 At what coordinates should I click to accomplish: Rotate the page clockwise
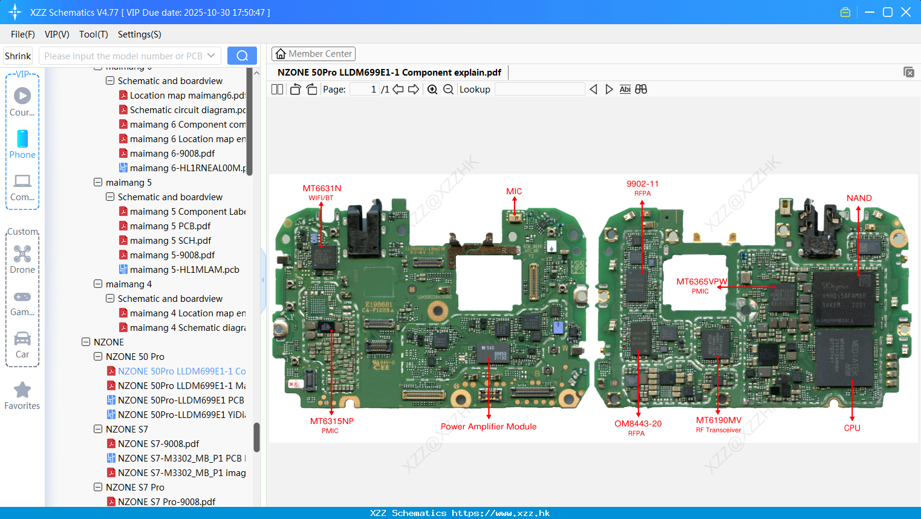click(x=311, y=89)
